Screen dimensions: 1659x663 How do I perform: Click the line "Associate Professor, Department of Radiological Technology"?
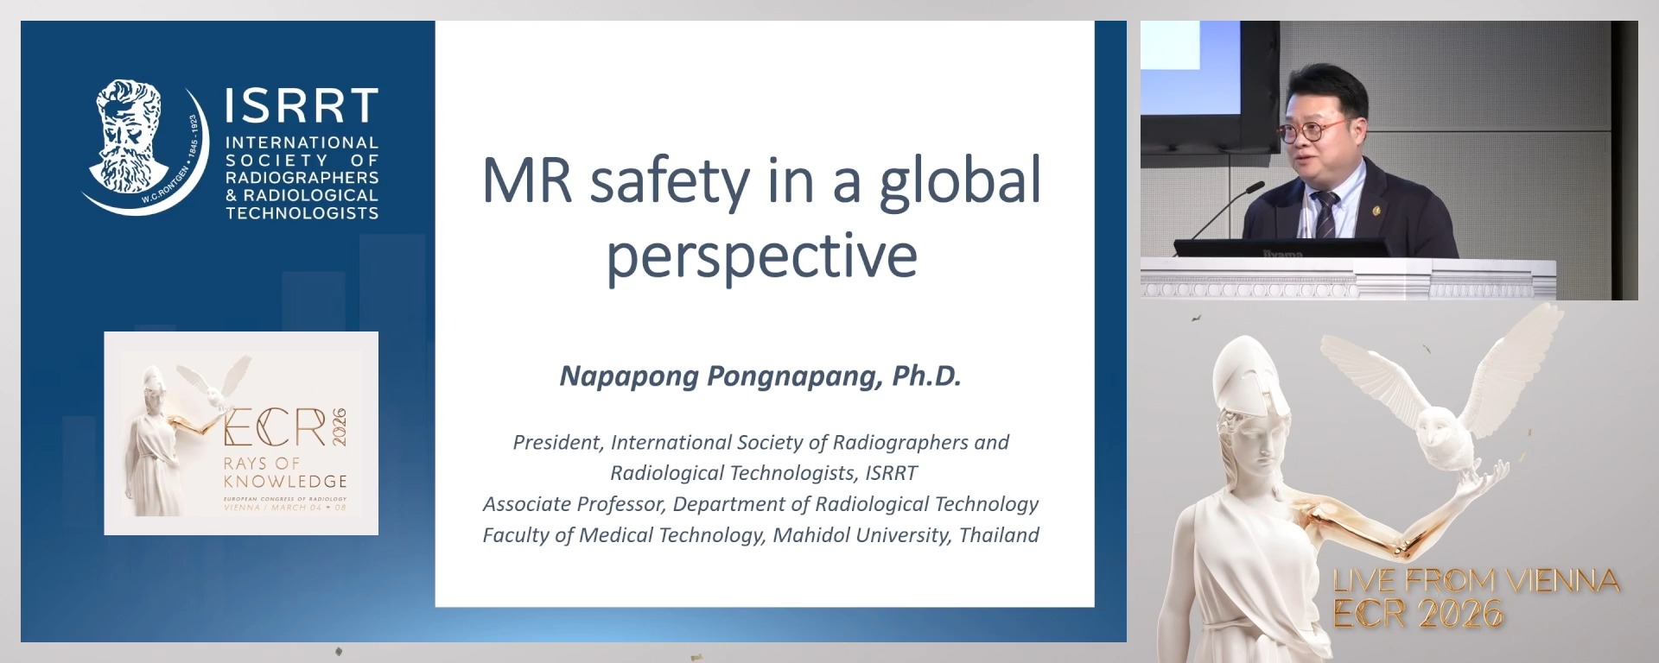tap(760, 504)
